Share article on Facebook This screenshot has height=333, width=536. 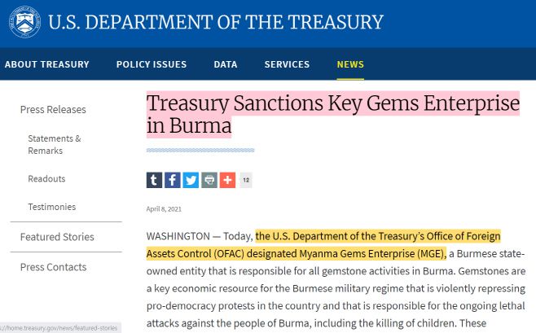coord(173,180)
